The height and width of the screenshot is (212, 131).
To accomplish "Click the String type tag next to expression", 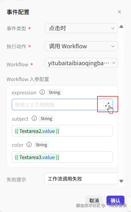I will click(54, 92).
